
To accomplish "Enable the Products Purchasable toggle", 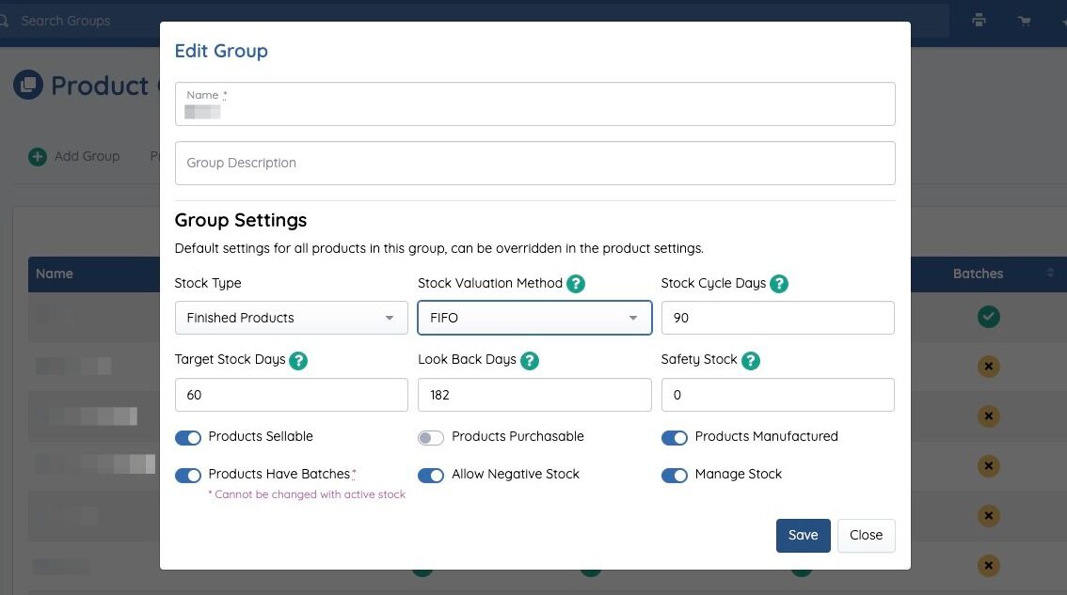I will point(431,438).
